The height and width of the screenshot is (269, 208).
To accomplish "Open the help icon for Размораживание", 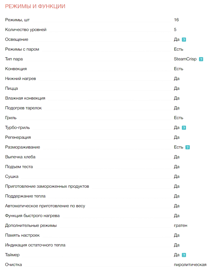I will click(x=187, y=147).
